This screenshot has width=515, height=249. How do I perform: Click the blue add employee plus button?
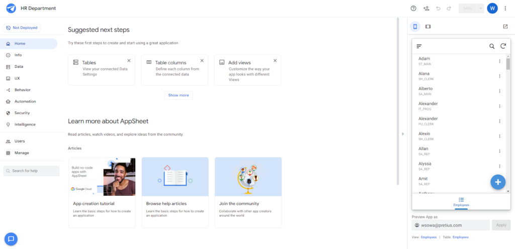498,182
